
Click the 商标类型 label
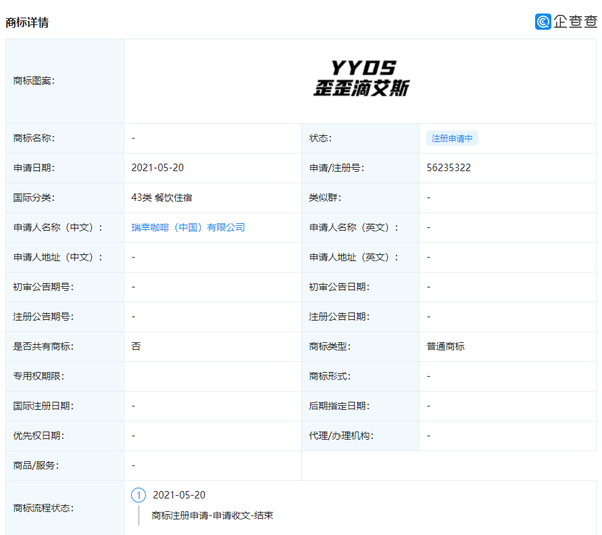[x=330, y=346]
